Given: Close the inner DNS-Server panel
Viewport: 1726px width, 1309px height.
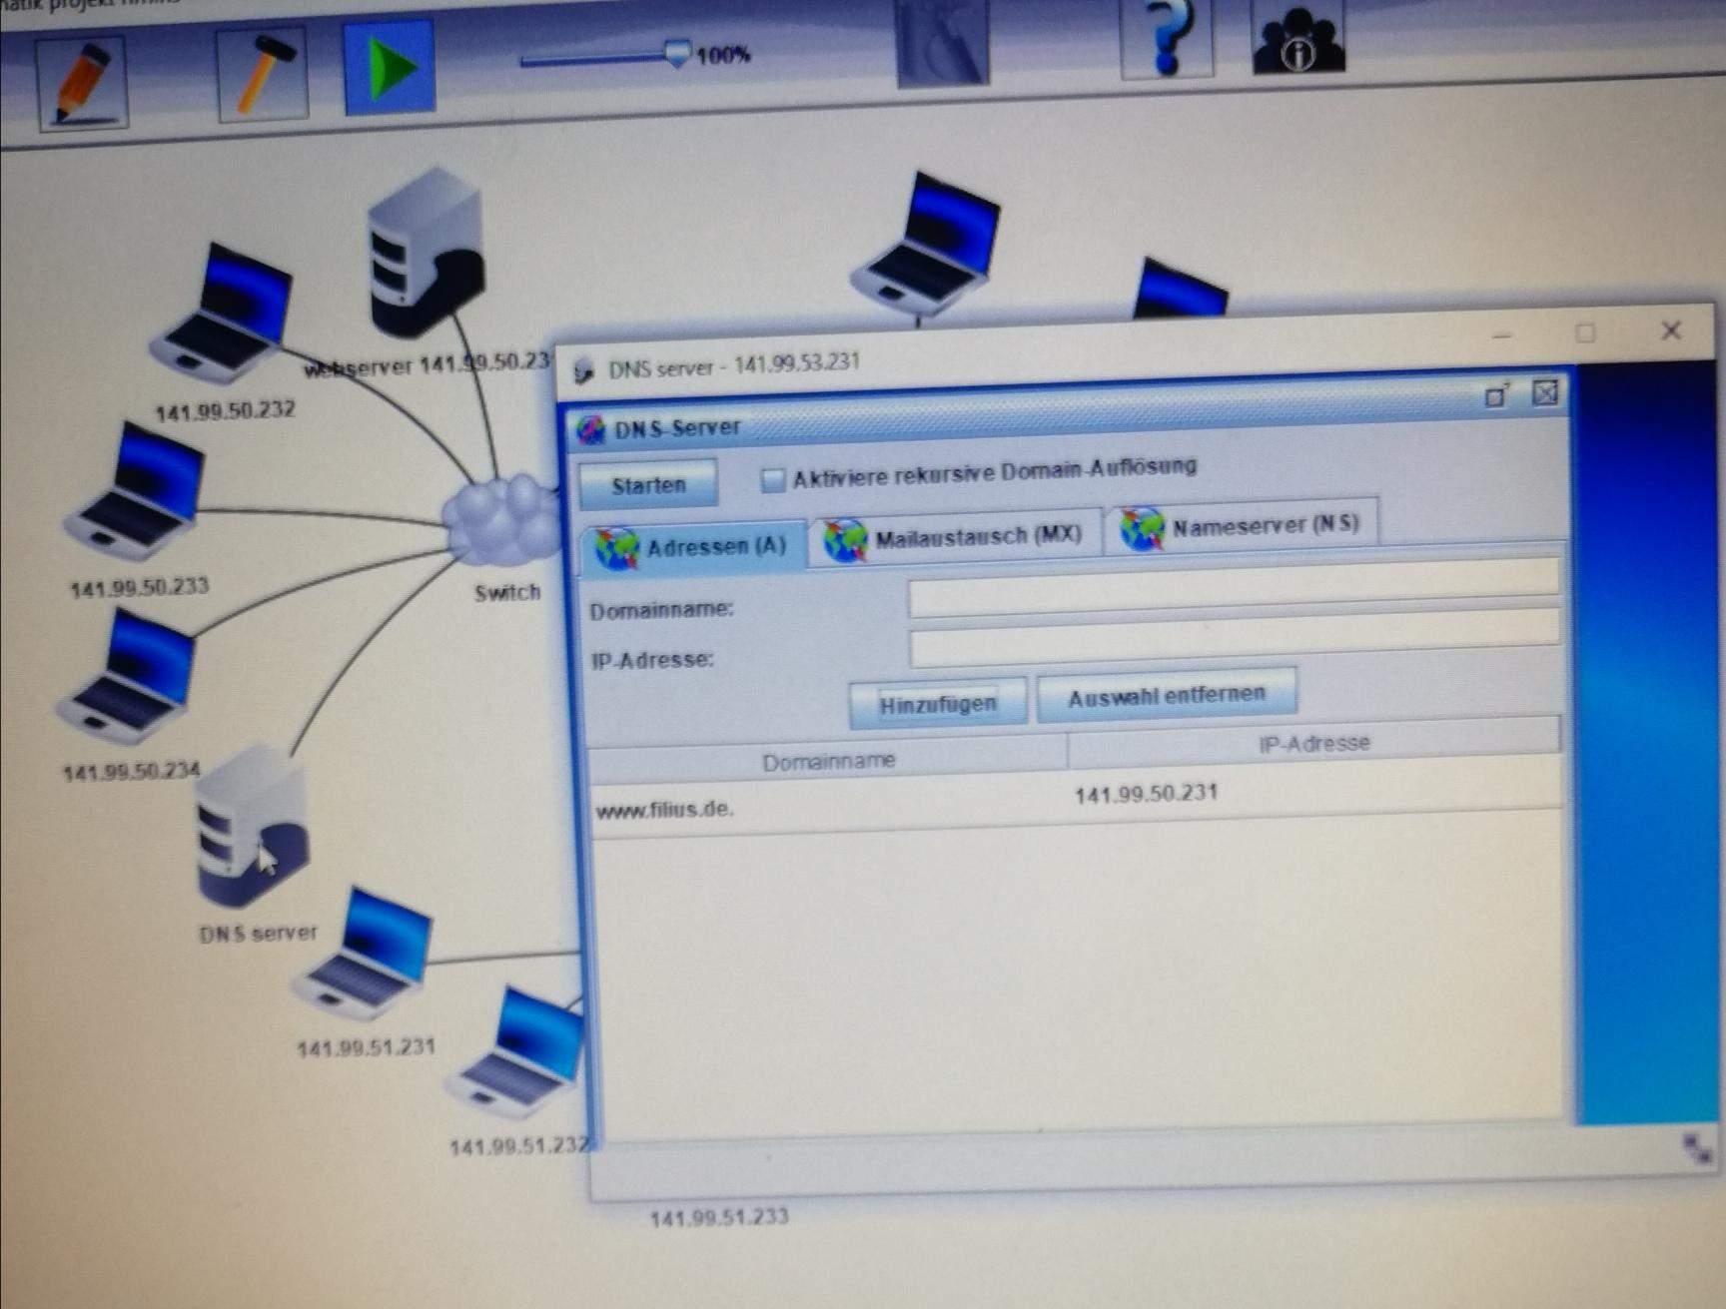Looking at the screenshot, I should pos(1544,392).
